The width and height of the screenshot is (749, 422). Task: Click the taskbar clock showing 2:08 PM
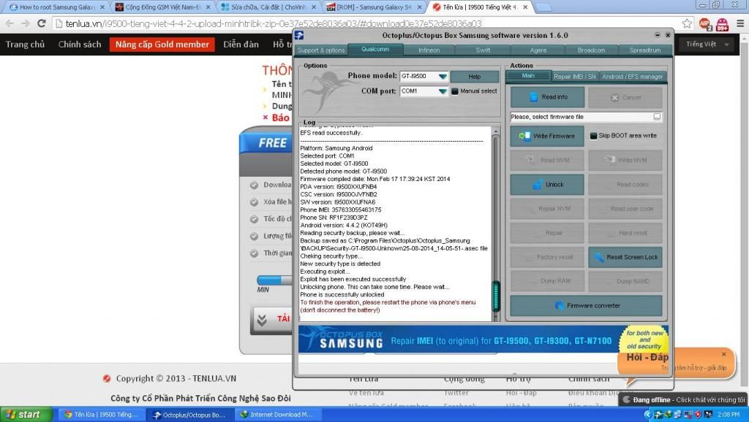click(729, 415)
